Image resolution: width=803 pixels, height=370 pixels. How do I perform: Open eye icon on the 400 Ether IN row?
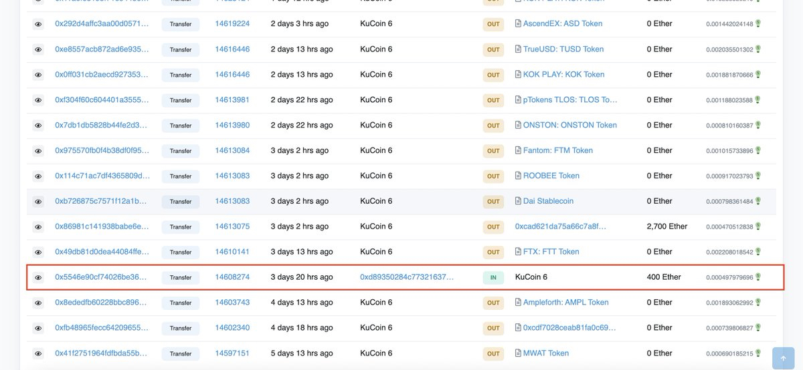pyautogui.click(x=38, y=277)
